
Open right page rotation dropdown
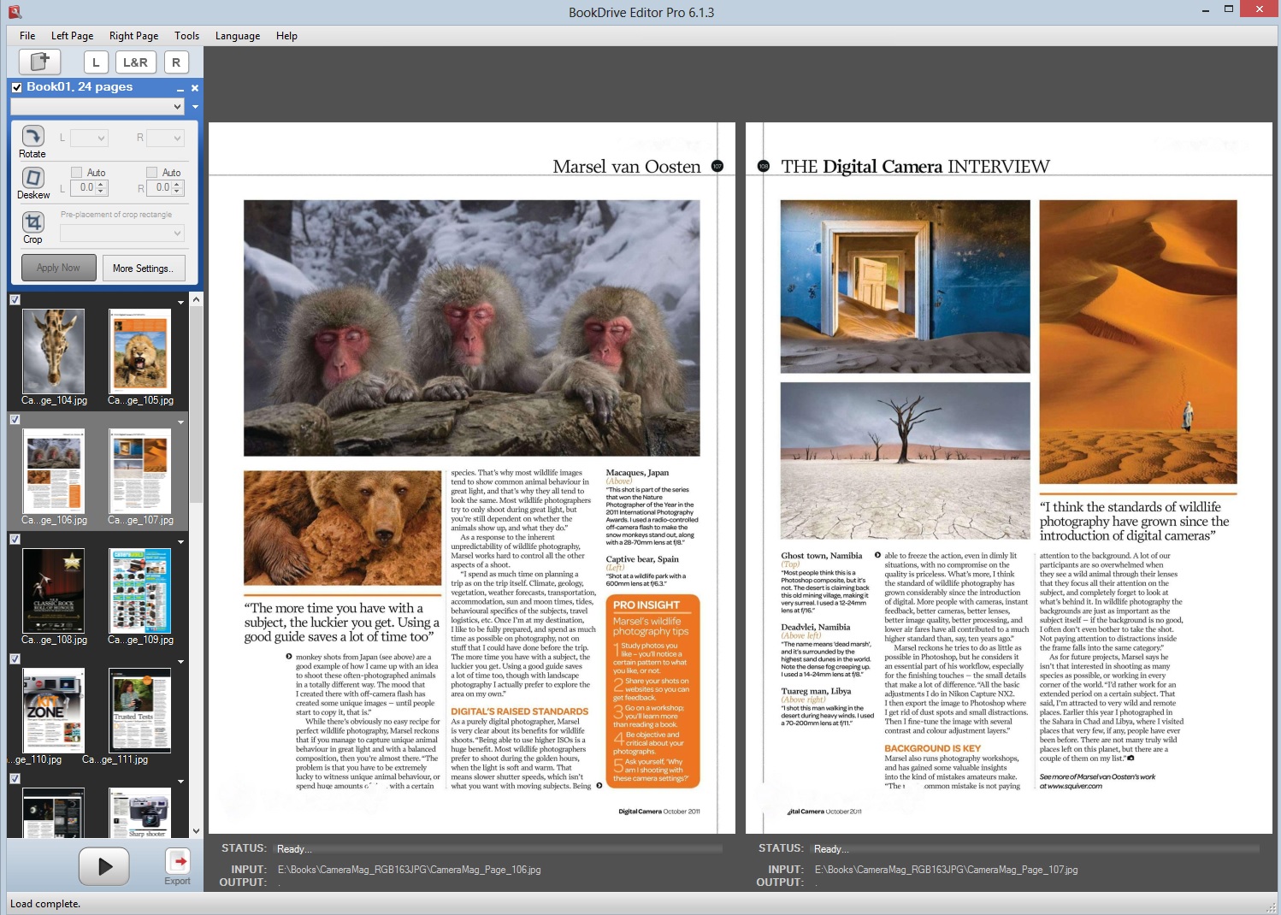(165, 138)
